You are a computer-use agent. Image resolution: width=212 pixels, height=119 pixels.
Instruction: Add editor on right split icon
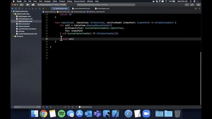coord(199,9)
